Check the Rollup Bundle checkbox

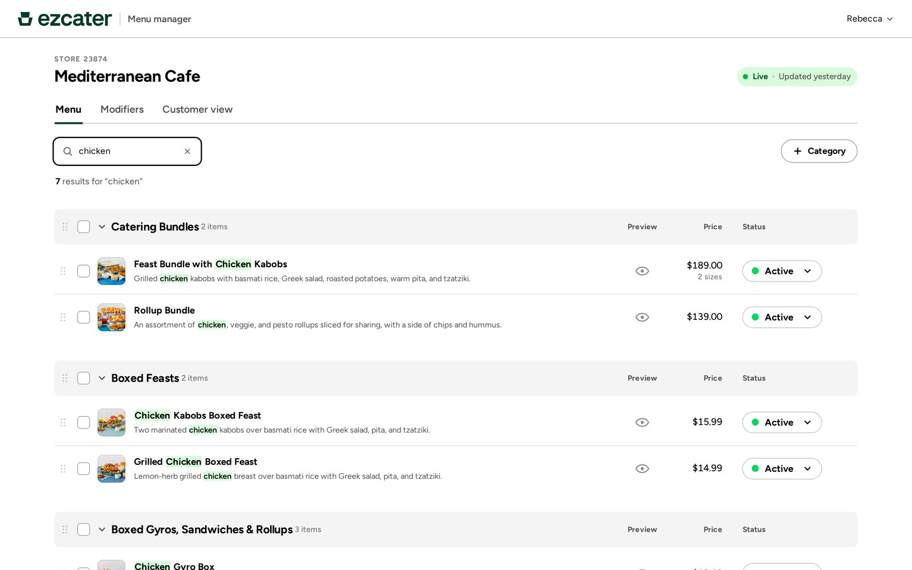tap(84, 317)
